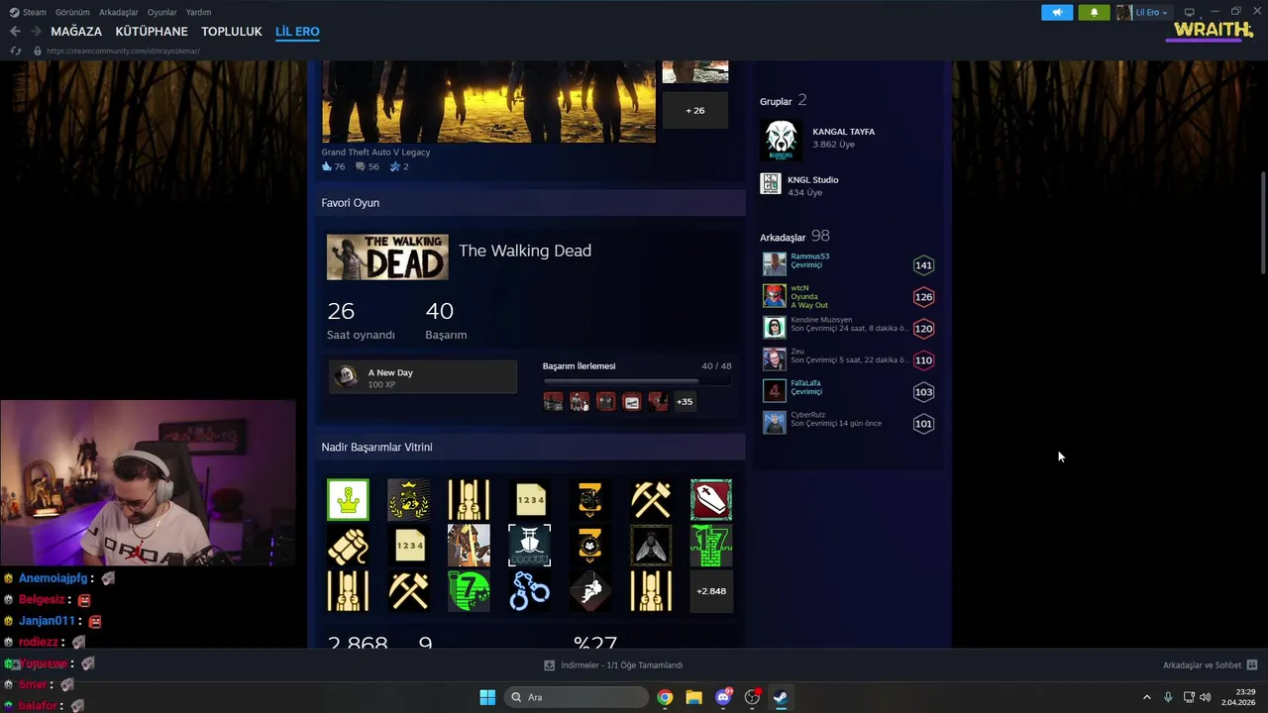Open the Görünüm menu
The width and height of the screenshot is (1268, 713).
72,12
